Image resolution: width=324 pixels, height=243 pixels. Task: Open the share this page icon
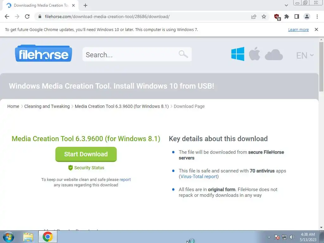pos(254,16)
